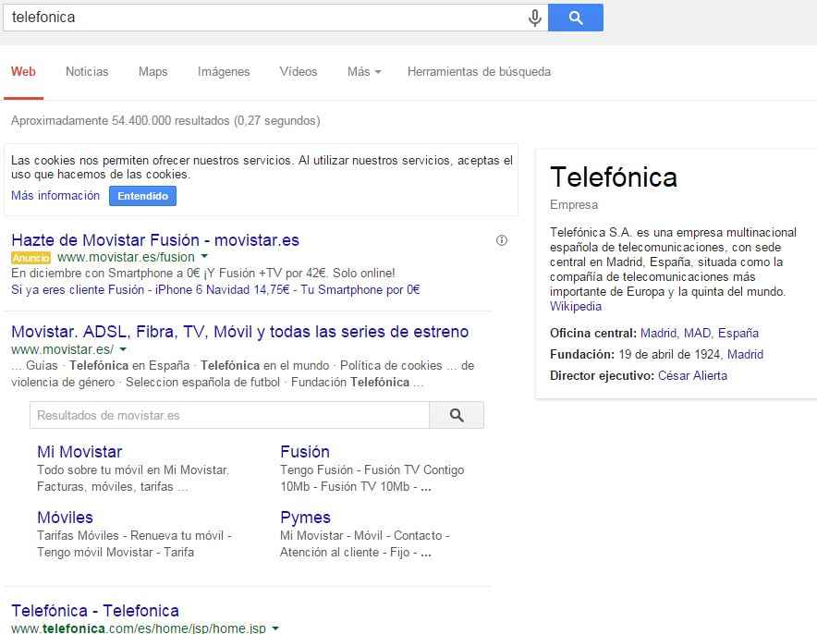The width and height of the screenshot is (817, 634).
Task: Open Tu Smartphone por 0€ link
Action: [x=360, y=289]
